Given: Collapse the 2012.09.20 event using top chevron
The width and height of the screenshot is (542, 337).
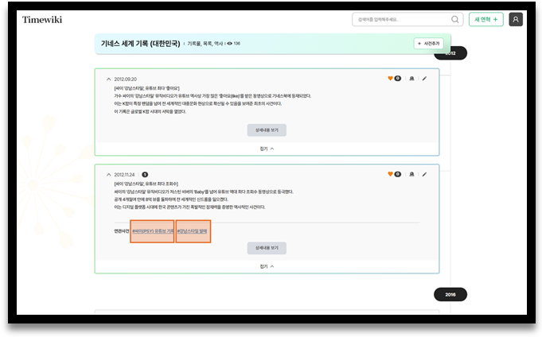Looking at the screenshot, I should tap(108, 79).
